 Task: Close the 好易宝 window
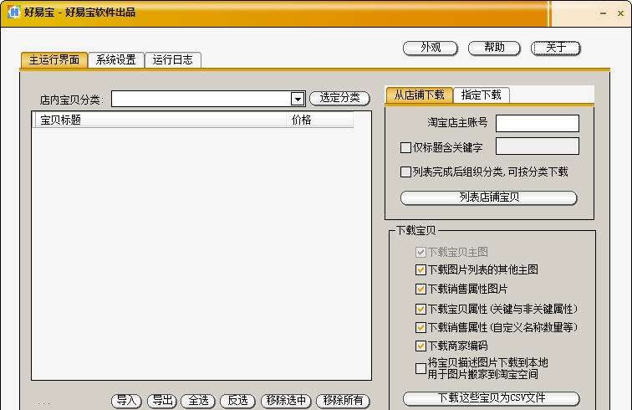[x=620, y=13]
